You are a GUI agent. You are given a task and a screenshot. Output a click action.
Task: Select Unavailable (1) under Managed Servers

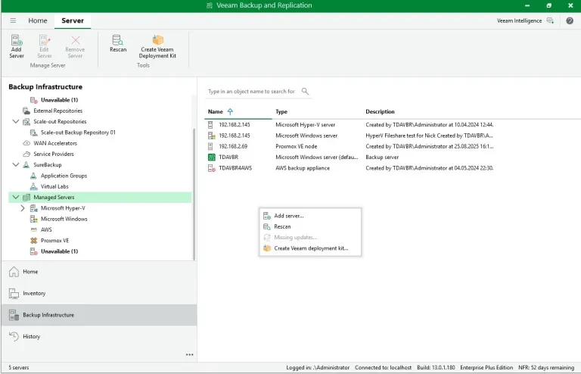[59, 251]
